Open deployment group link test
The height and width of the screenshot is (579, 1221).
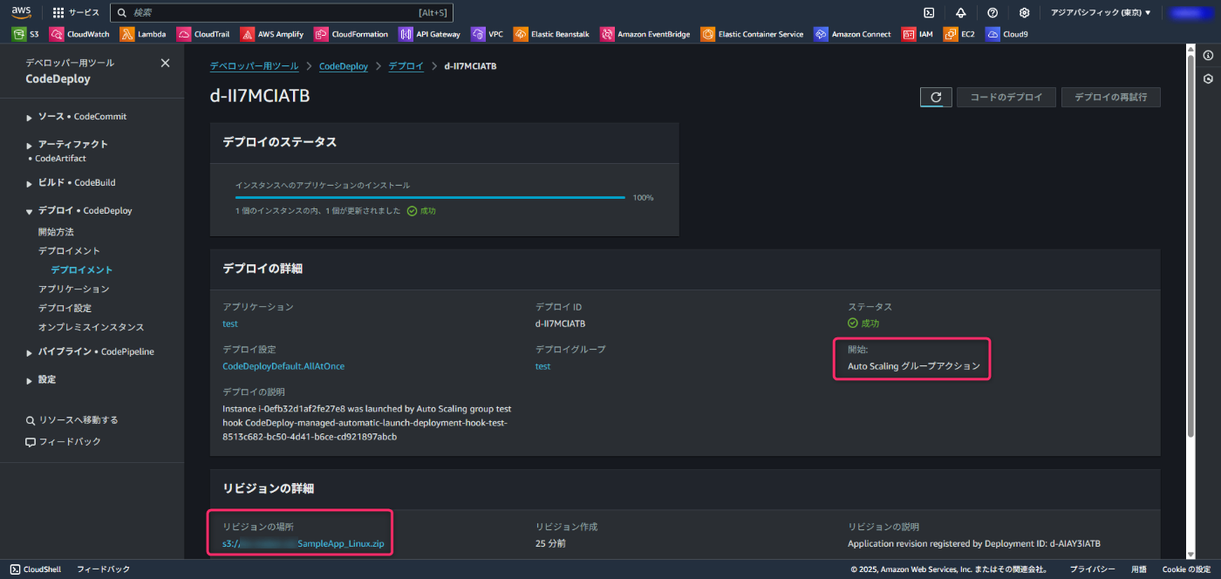[542, 366]
